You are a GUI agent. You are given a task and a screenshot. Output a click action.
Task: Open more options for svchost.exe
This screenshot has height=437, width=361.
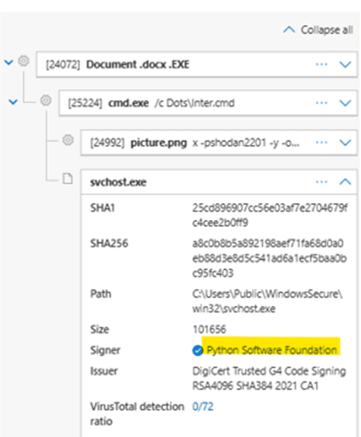[x=322, y=182]
